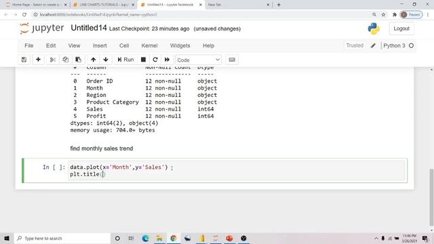The height and width of the screenshot is (244, 434).
Task: Open File Explorer from taskbar
Action: [x=159, y=238]
